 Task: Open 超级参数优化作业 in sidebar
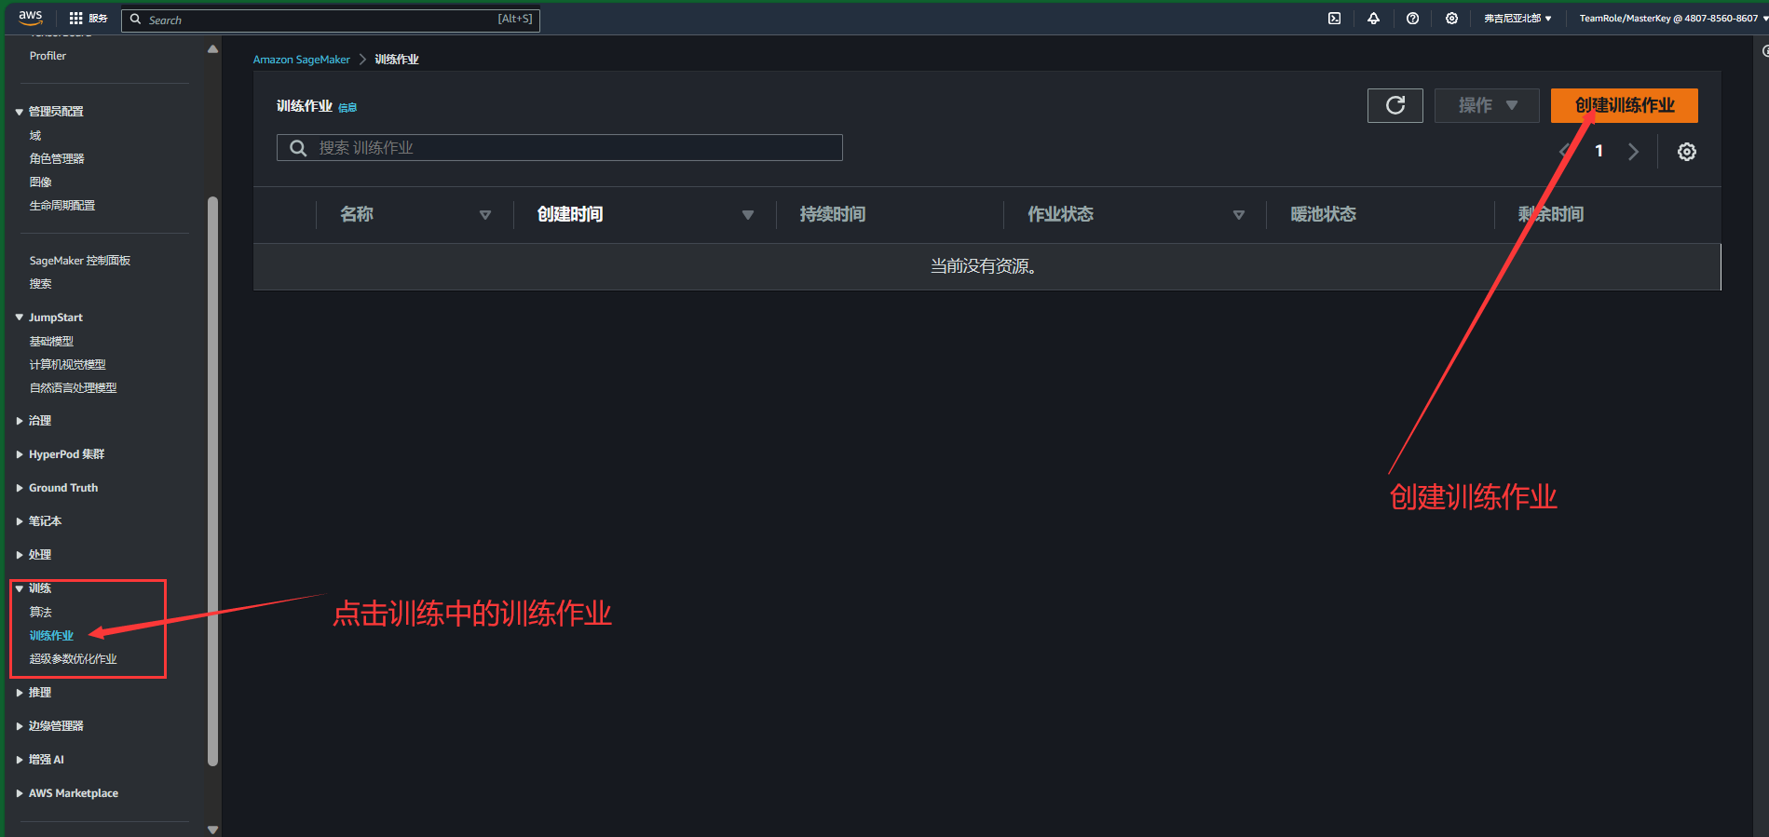coord(74,659)
